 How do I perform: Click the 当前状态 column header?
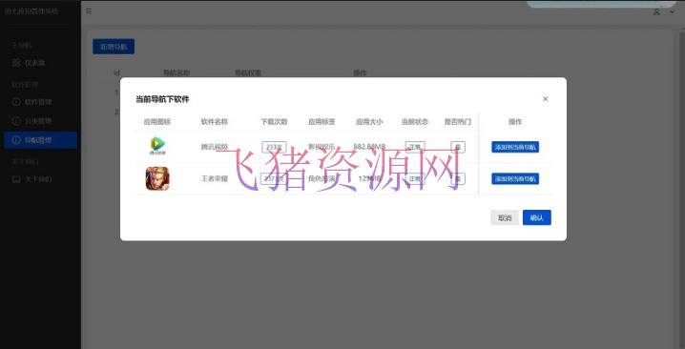click(x=415, y=122)
